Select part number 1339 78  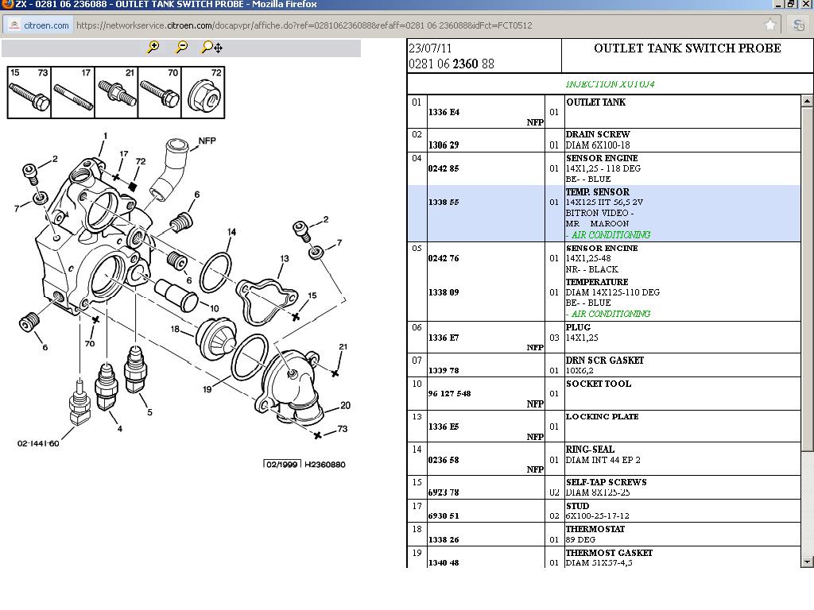click(x=444, y=370)
